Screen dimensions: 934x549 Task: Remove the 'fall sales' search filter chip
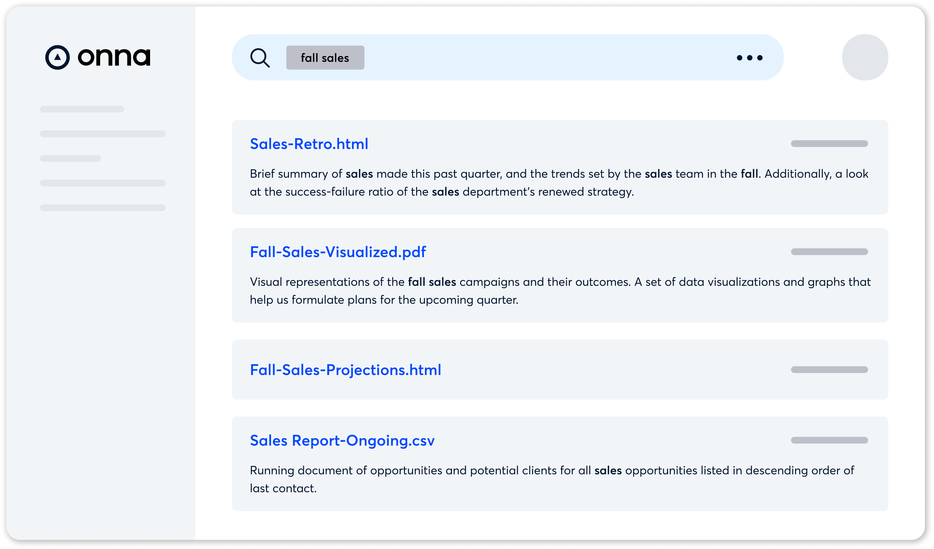pos(325,57)
